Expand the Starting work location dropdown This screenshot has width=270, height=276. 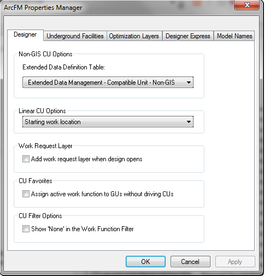tap(108, 122)
